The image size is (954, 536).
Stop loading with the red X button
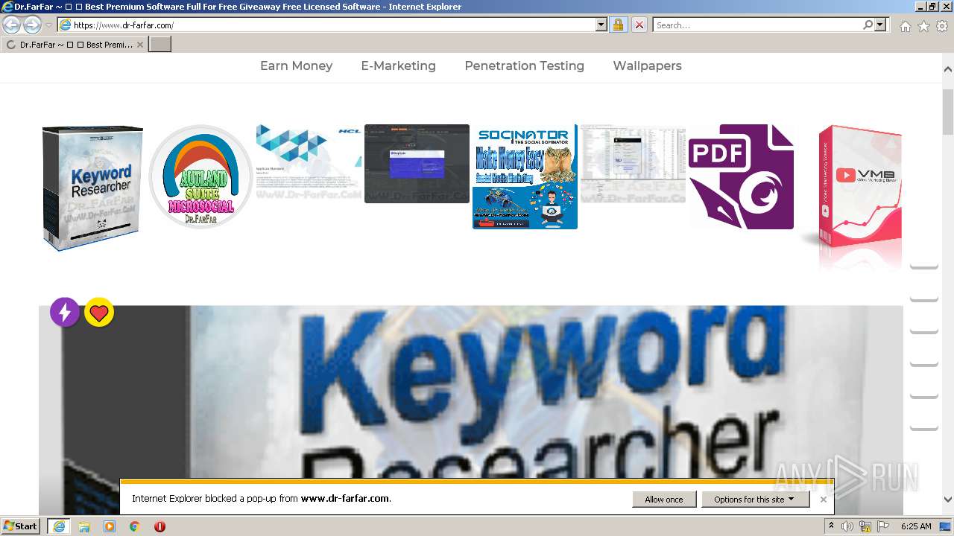[x=639, y=25]
